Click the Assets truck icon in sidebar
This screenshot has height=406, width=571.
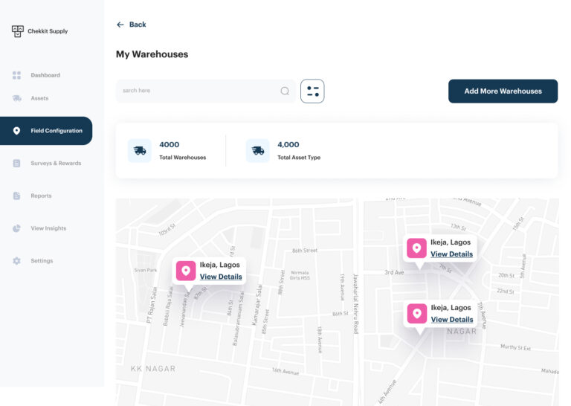(x=16, y=98)
